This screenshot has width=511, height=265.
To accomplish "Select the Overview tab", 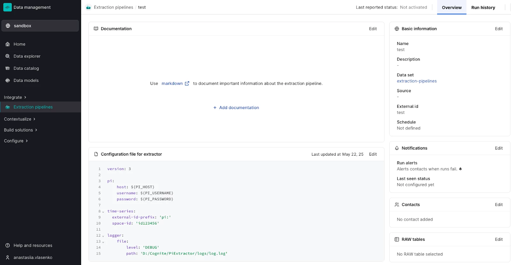I will (x=452, y=8).
